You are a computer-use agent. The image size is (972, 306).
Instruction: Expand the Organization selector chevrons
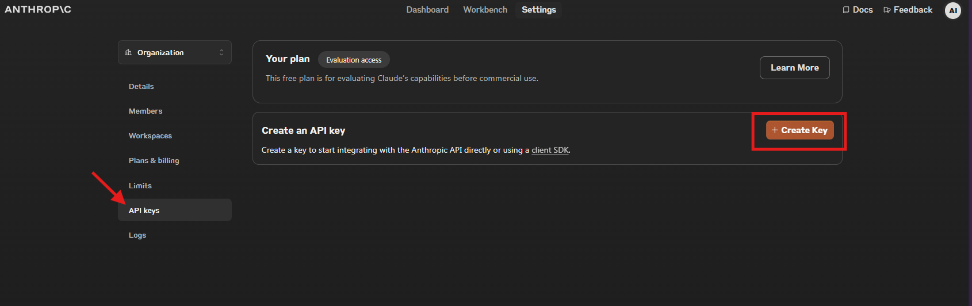pyautogui.click(x=221, y=52)
